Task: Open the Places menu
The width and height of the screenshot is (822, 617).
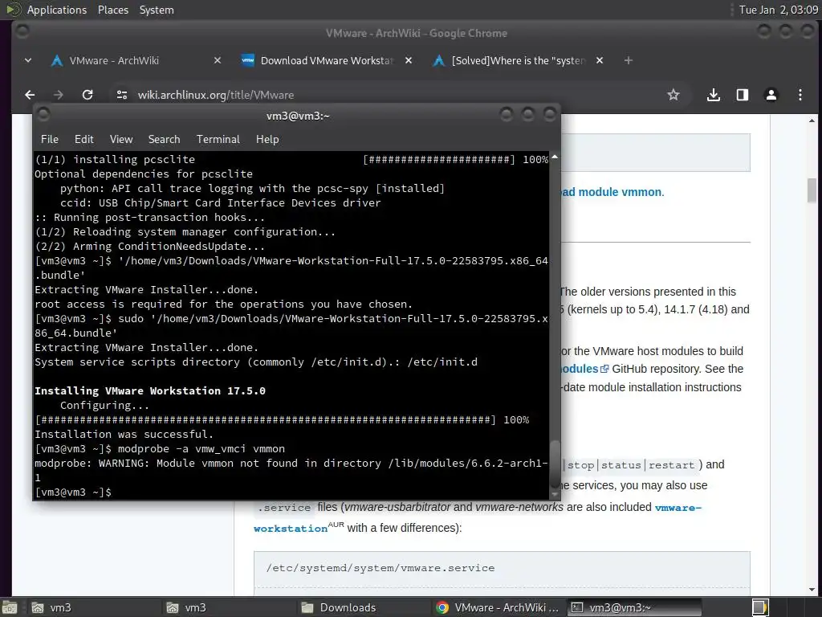Action: point(113,10)
